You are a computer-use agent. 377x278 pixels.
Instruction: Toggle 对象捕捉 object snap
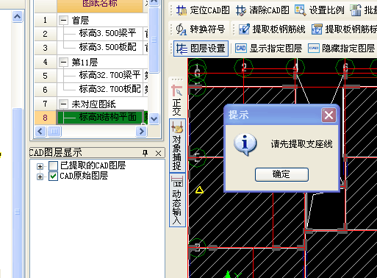pyautogui.click(x=177, y=146)
